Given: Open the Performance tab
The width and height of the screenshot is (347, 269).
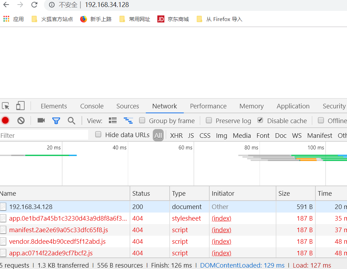Looking at the screenshot, I should 208,106.
